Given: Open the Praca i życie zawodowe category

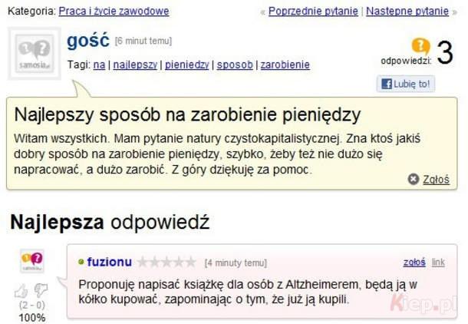Looking at the screenshot, I should [x=114, y=12].
